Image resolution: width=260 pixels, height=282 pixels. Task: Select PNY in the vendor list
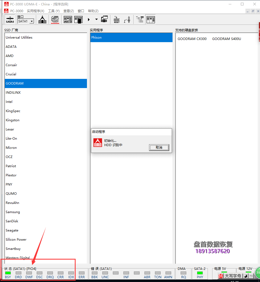pyautogui.click(x=46, y=184)
